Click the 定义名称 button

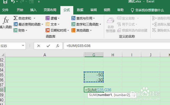(x=126, y=18)
